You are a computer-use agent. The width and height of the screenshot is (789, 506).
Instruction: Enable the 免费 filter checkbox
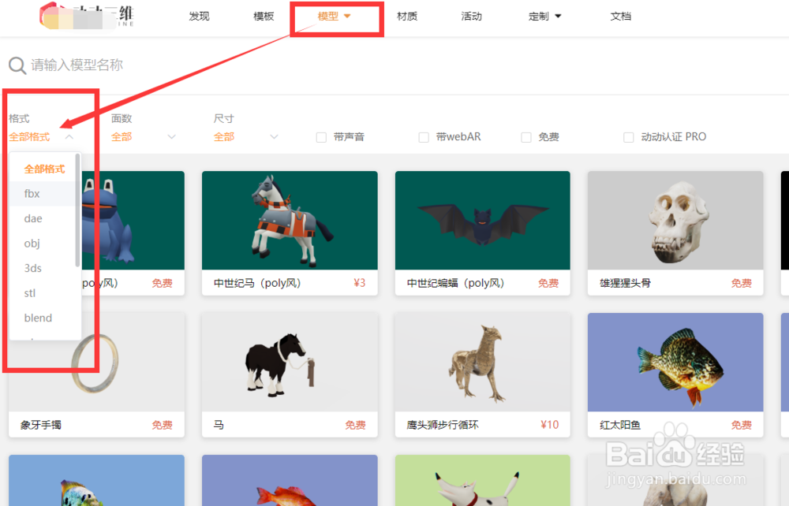click(x=525, y=137)
